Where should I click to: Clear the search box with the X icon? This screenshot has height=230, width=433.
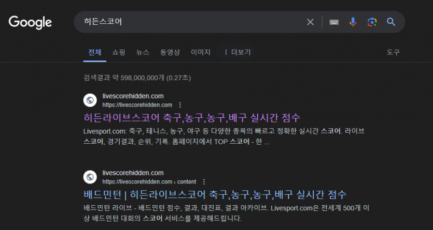coord(311,22)
